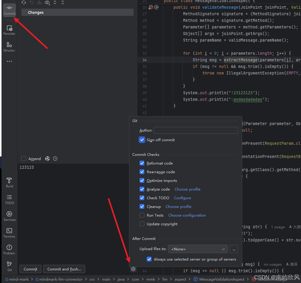301x283 pixels.
Task: Click extractMessage call on line 34
Action: (x=241, y=60)
